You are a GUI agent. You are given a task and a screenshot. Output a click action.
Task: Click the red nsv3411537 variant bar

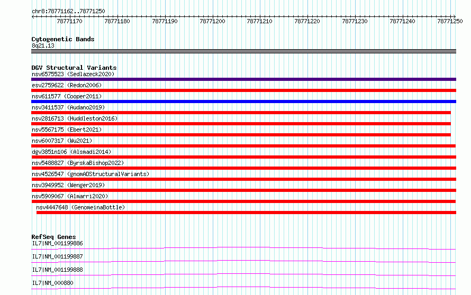pyautogui.click(x=241, y=113)
